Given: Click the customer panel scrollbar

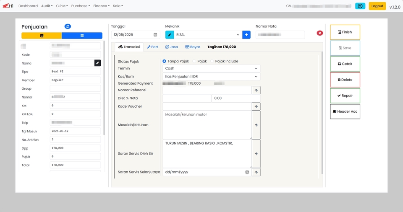Looking at the screenshot, I should tap(104, 88).
